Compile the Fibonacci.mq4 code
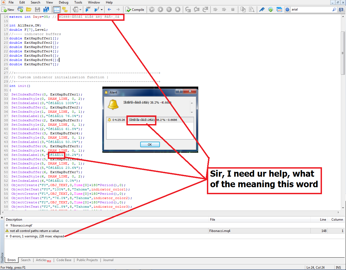Screen dimensions: 346x270 click(135, 9)
